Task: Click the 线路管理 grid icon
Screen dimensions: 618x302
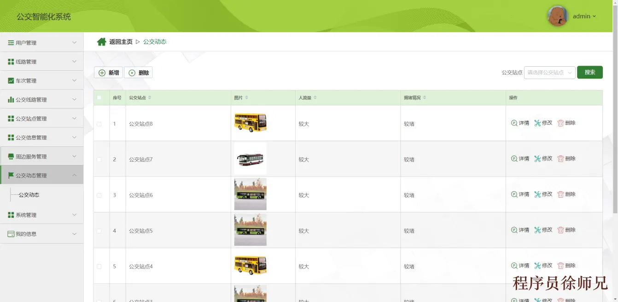Action: (x=11, y=62)
